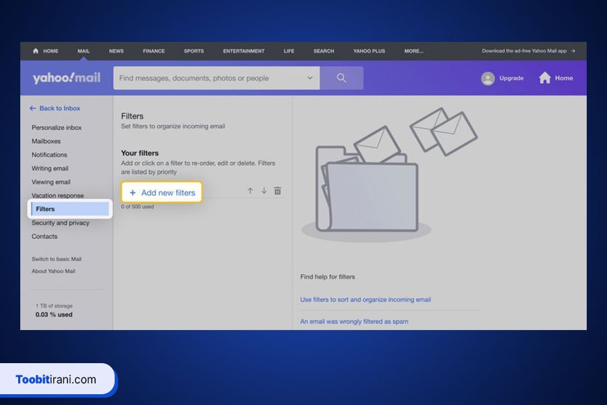Click the Upgrade link
Viewport: 607px width, 405px height.
[x=511, y=78]
